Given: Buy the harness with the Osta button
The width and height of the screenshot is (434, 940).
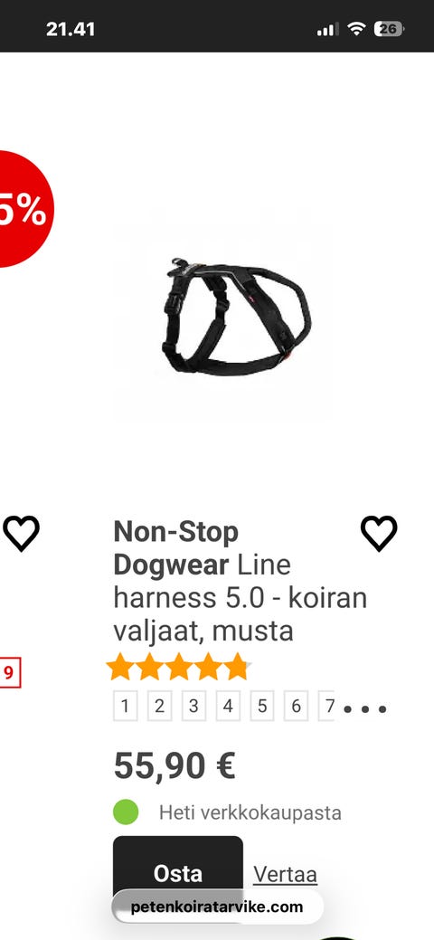Looking at the screenshot, I should [x=178, y=873].
